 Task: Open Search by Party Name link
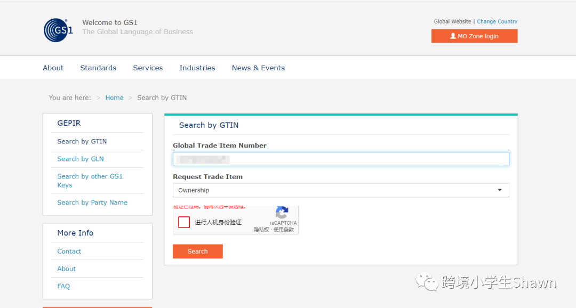(x=92, y=202)
